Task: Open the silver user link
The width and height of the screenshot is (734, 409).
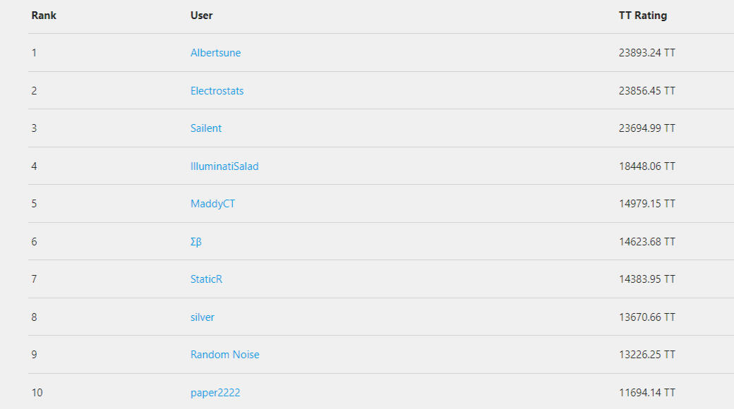Action: point(203,317)
